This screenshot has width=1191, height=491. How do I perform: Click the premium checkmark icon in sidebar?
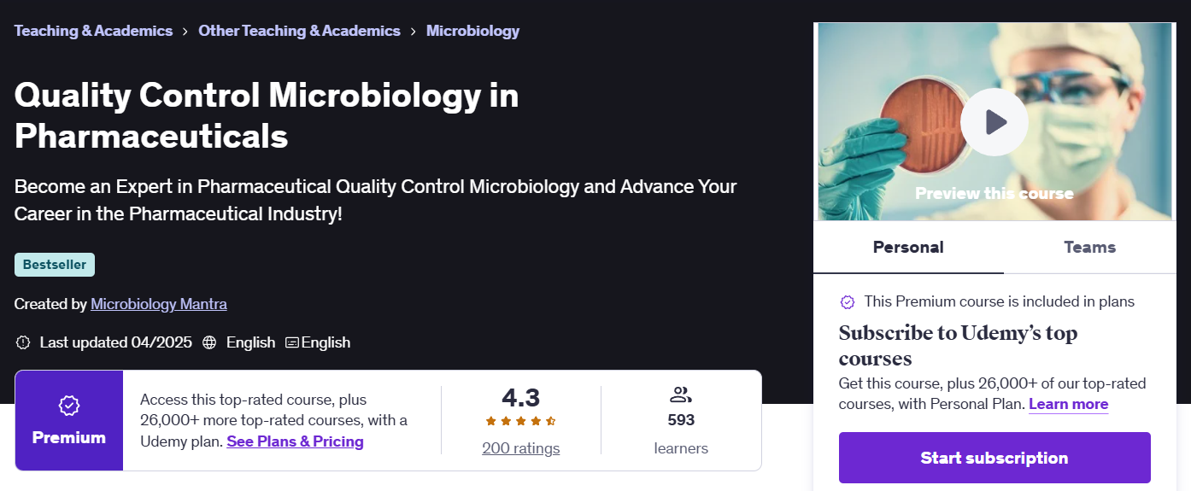pyautogui.click(x=848, y=301)
